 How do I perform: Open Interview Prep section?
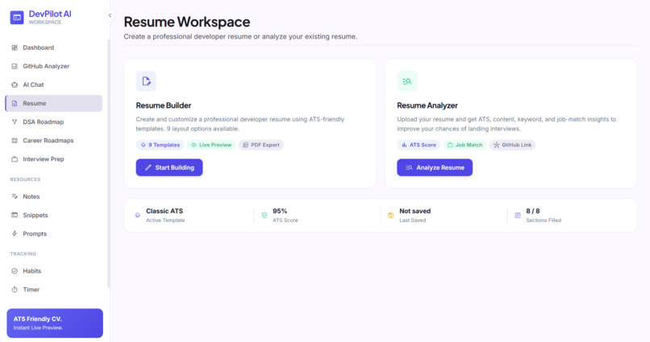[x=54, y=159]
